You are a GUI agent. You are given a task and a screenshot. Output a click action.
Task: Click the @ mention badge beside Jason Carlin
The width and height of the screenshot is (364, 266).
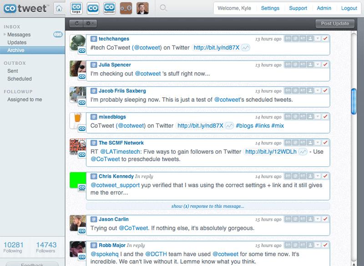point(94,219)
